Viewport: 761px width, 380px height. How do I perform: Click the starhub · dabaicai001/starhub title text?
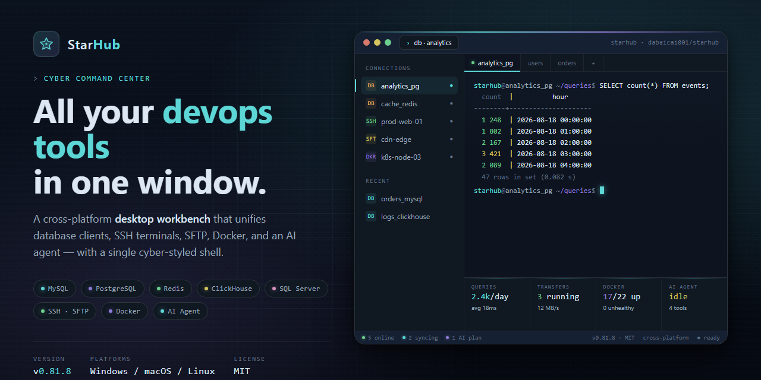tap(665, 43)
